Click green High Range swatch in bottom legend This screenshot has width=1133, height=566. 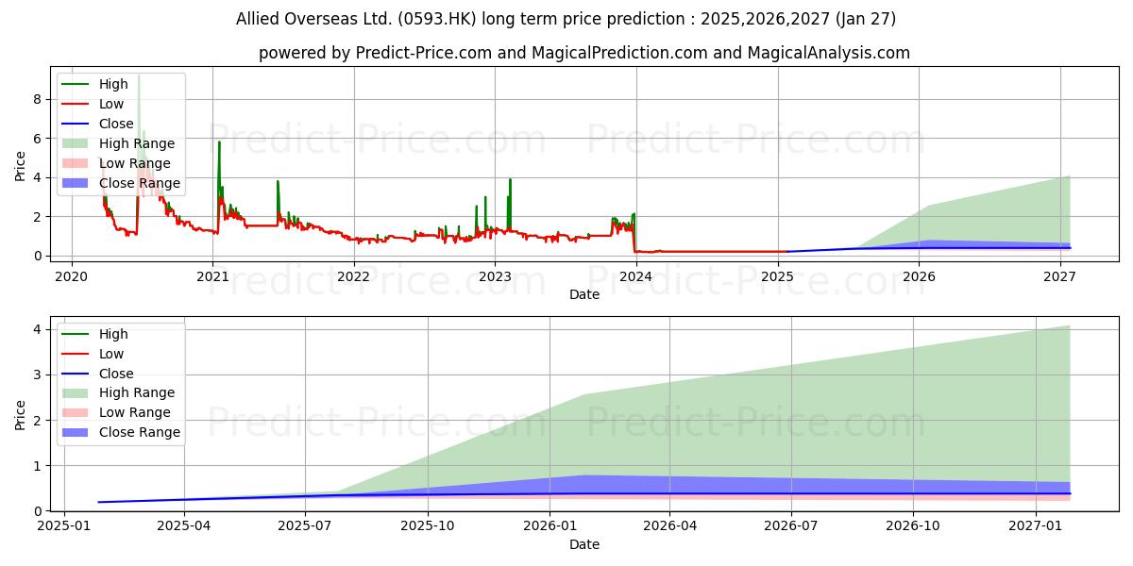[x=76, y=392]
